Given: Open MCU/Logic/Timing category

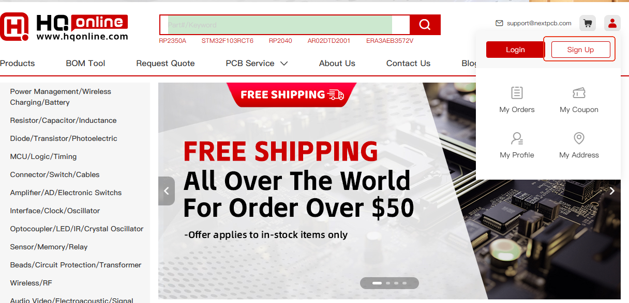Looking at the screenshot, I should coord(43,156).
